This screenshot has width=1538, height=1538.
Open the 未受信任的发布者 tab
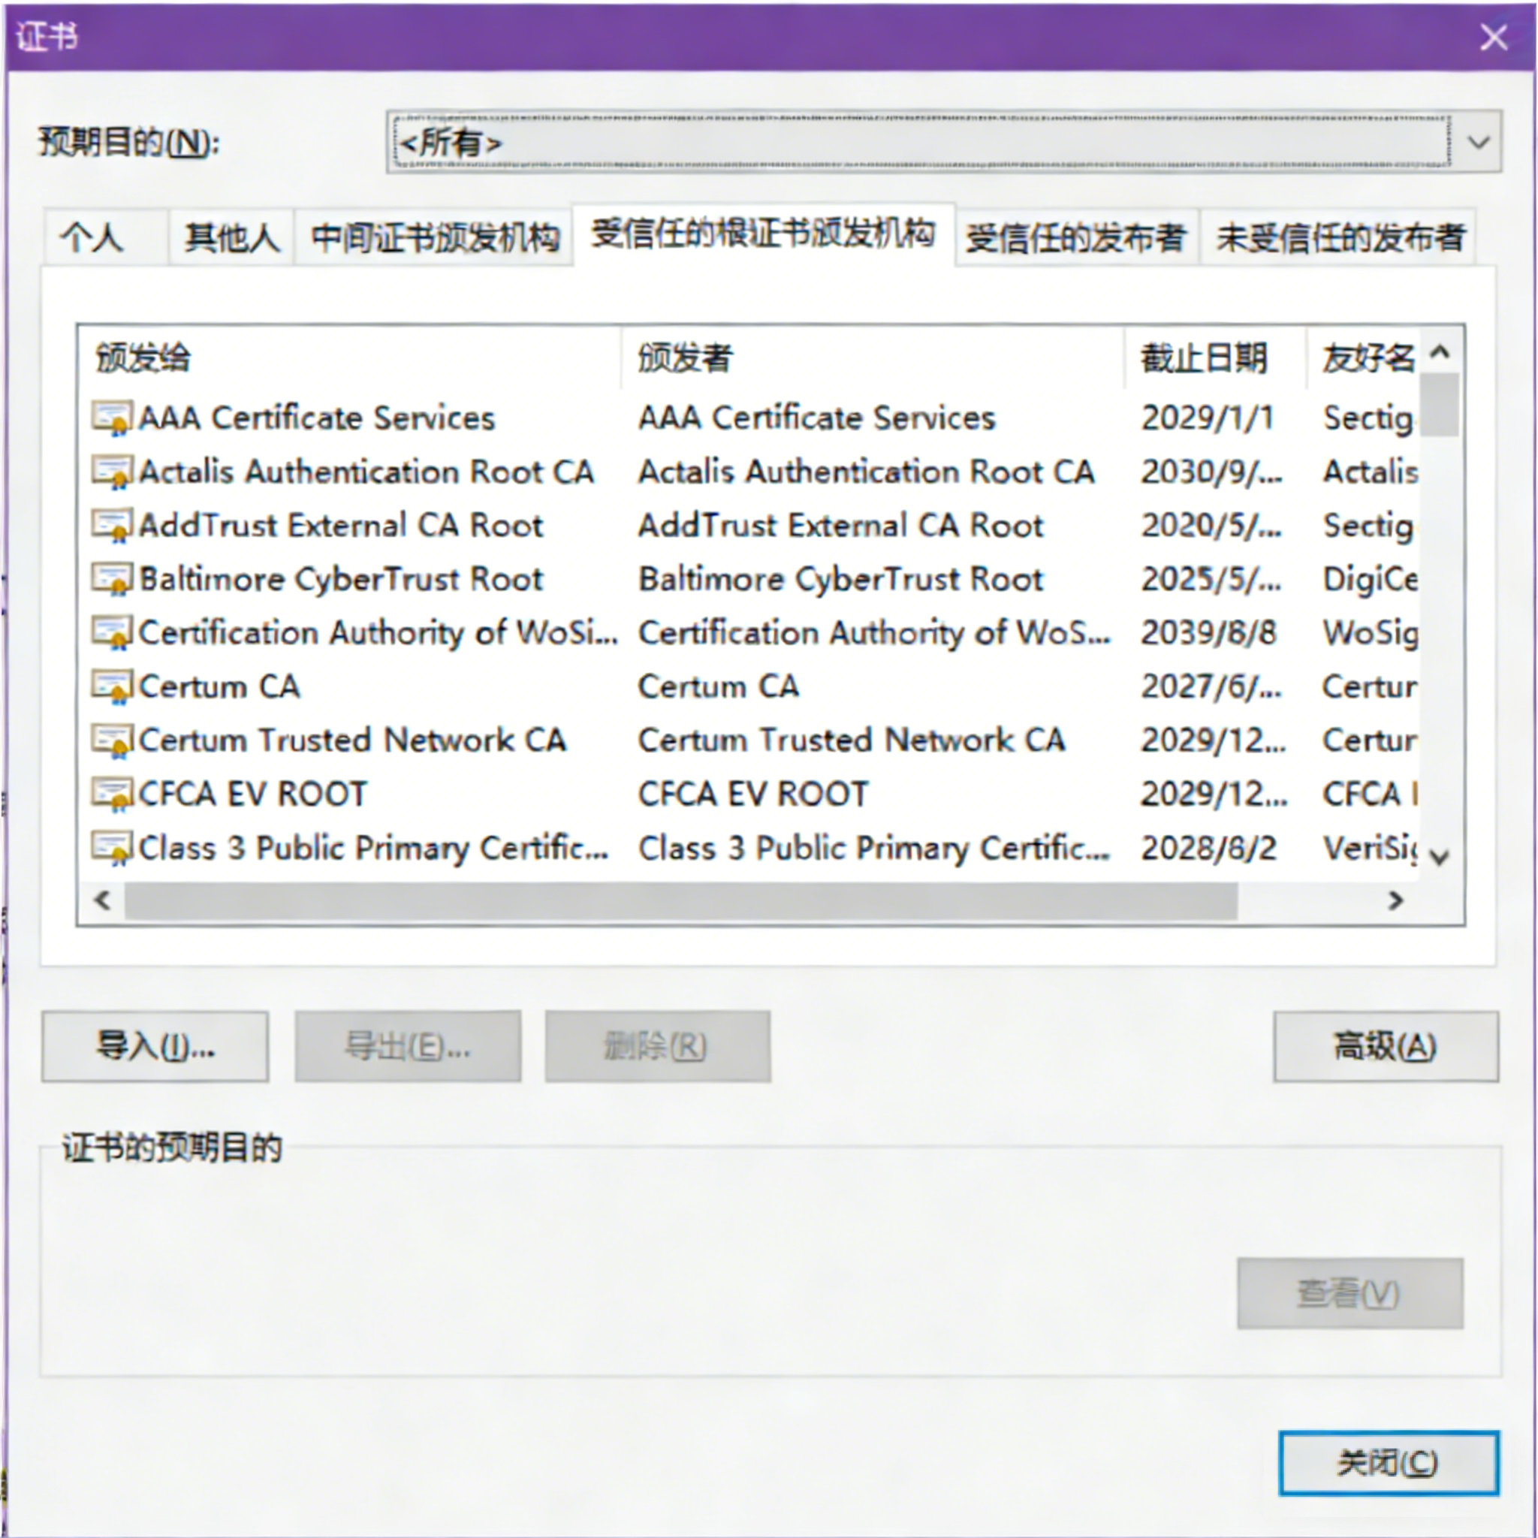click(x=1339, y=237)
